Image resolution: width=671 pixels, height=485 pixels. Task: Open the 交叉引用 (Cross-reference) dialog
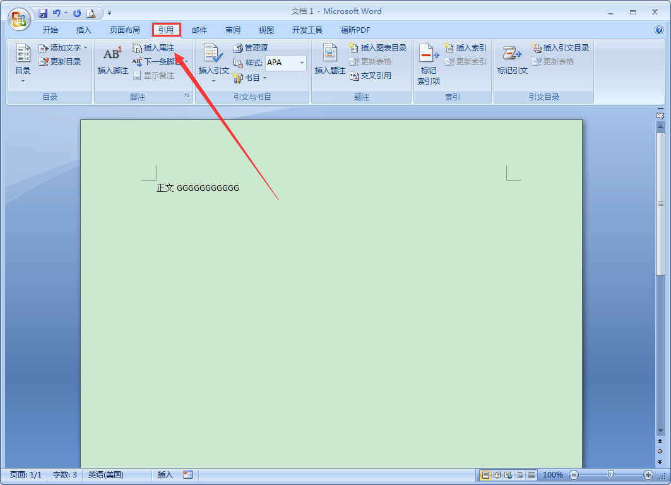click(378, 76)
